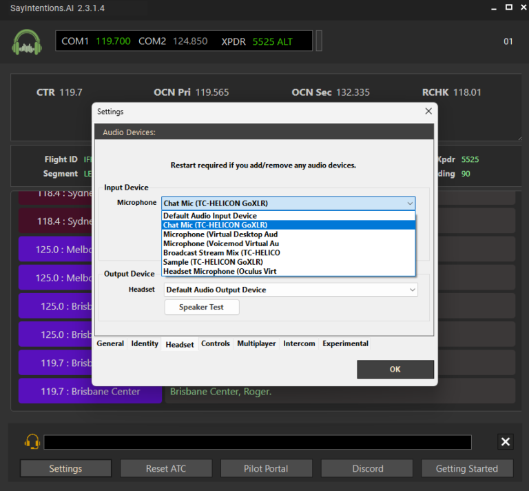Click the Pilot Portal button

point(266,468)
